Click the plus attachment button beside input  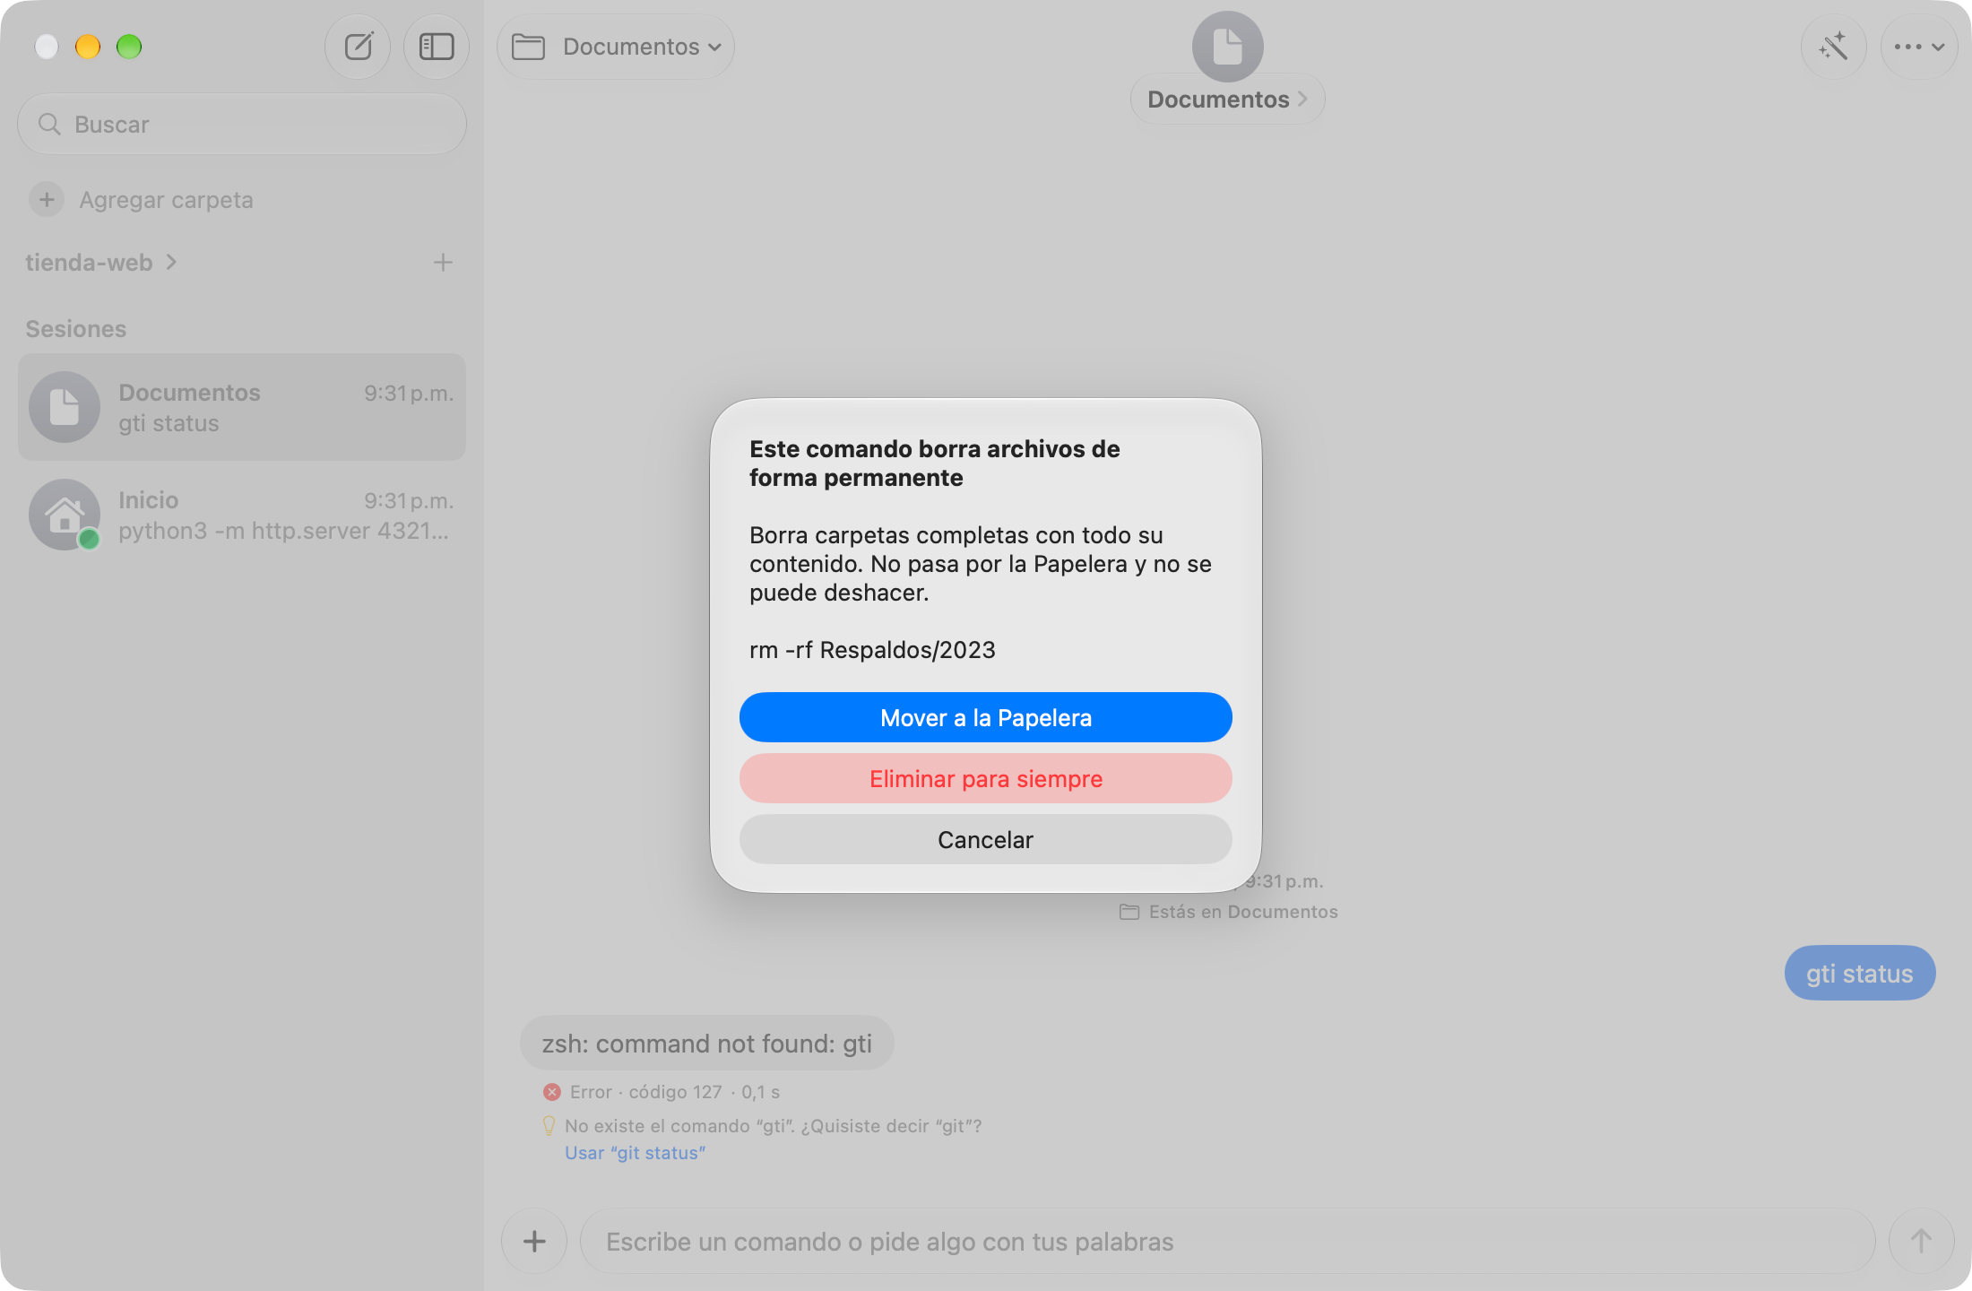[534, 1241]
